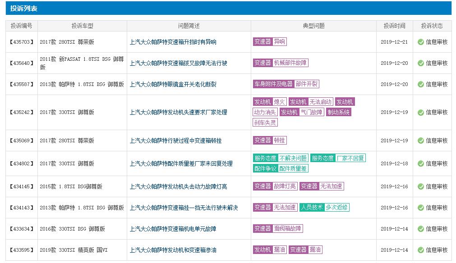The height and width of the screenshot is (263, 456).
Task: Click the 人员技术 多次返修 tag
Action: click(x=324, y=208)
